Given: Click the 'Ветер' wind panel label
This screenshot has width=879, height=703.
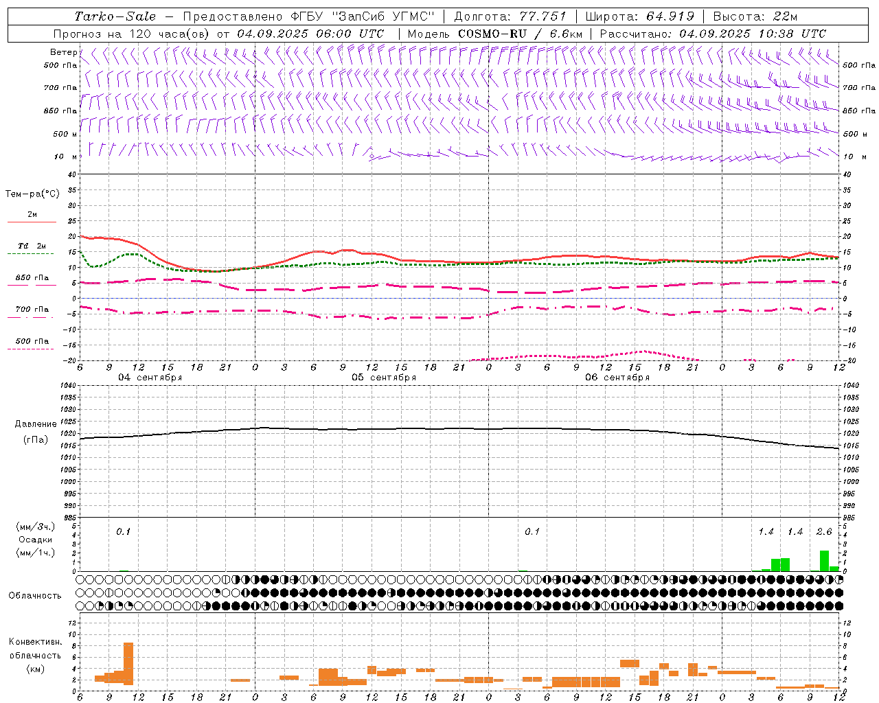Looking at the screenshot, I should (63, 52).
